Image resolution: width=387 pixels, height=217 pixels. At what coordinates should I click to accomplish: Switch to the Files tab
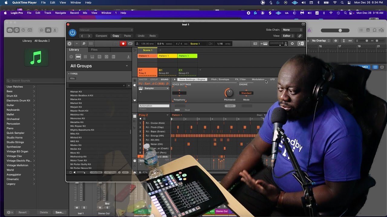click(94, 50)
